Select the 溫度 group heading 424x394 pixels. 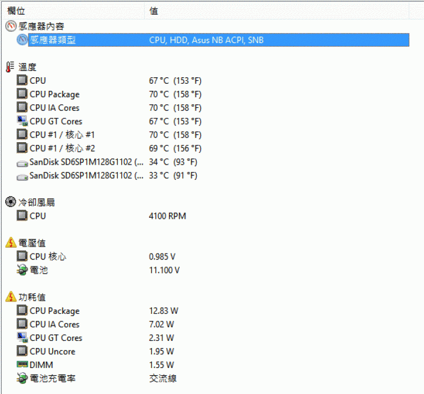[x=27, y=67]
